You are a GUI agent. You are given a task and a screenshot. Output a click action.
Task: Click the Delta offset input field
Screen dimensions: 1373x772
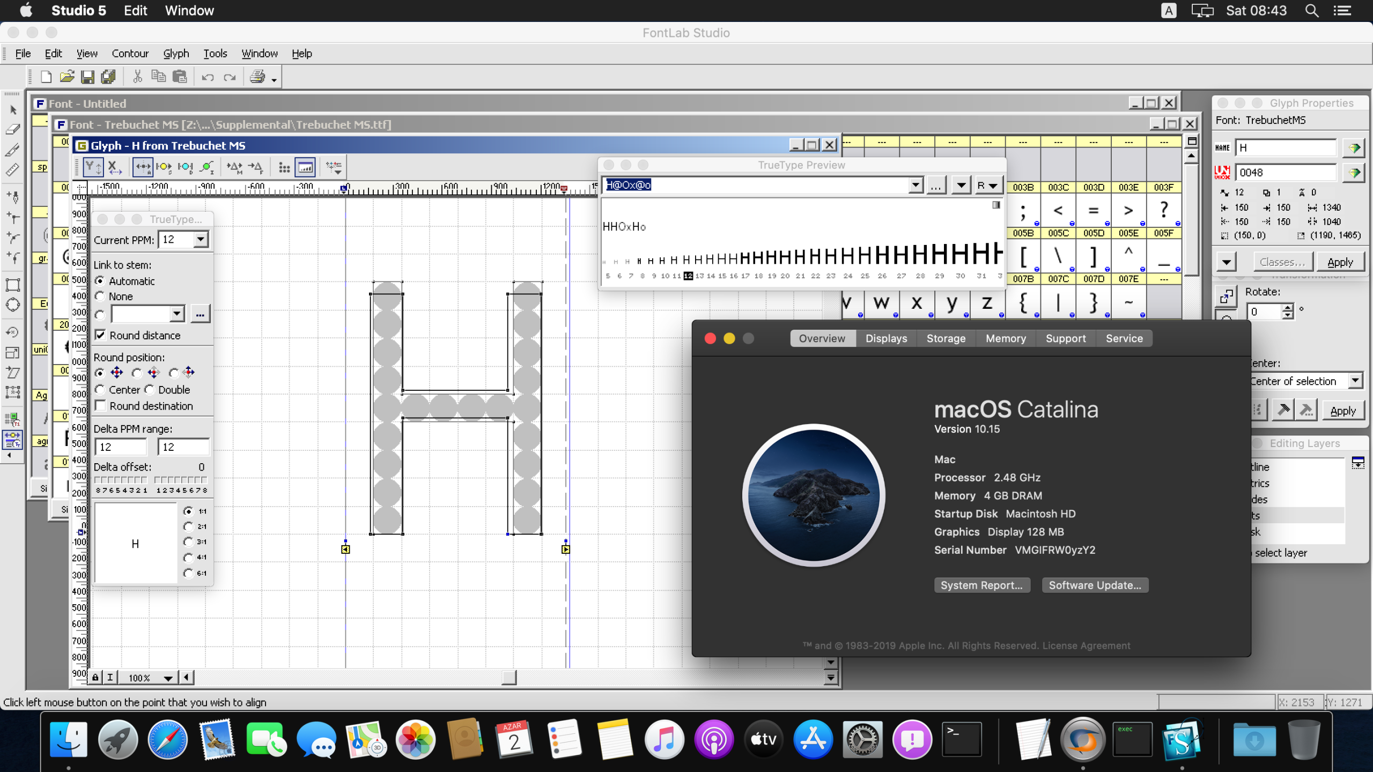click(201, 466)
